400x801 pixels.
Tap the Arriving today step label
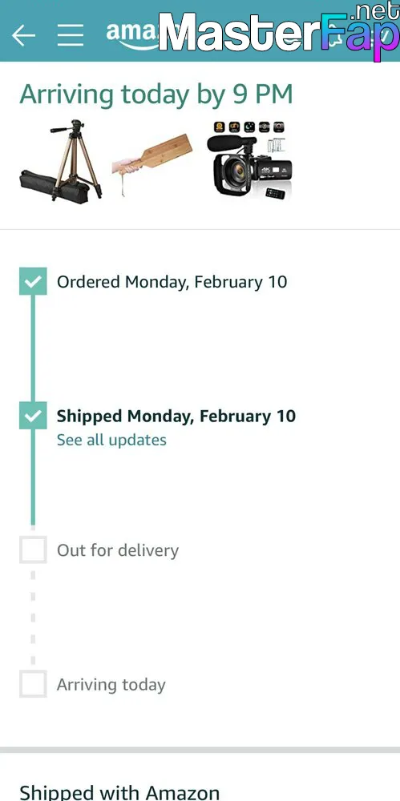(x=111, y=685)
